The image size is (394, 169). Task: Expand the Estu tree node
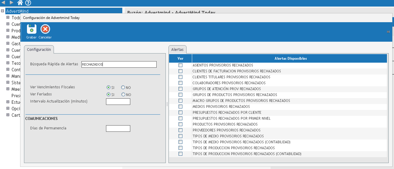coord(8,102)
